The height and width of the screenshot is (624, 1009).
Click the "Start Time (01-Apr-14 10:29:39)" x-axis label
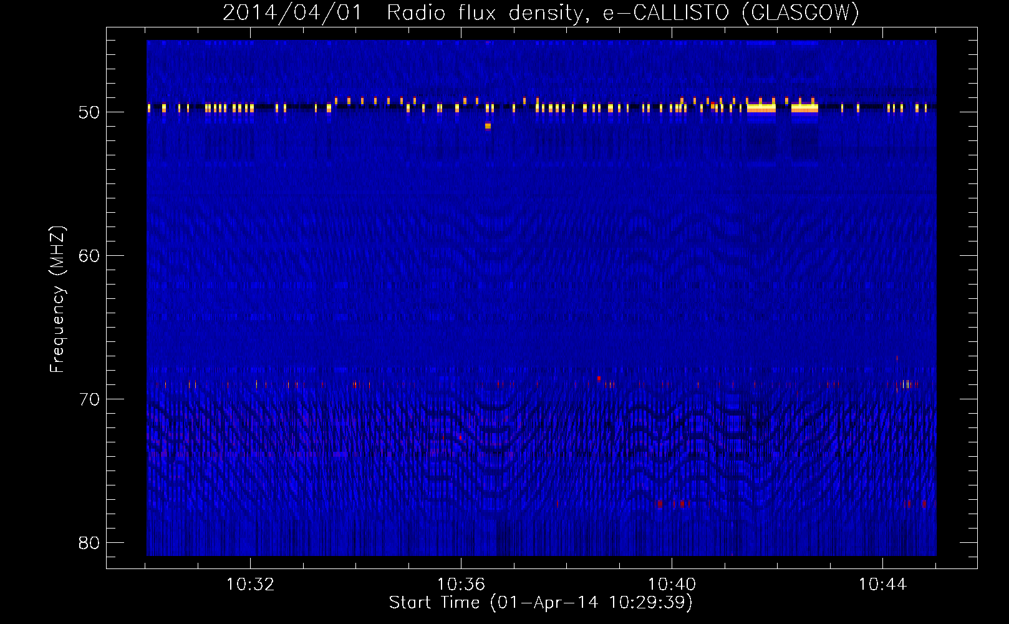(541, 603)
